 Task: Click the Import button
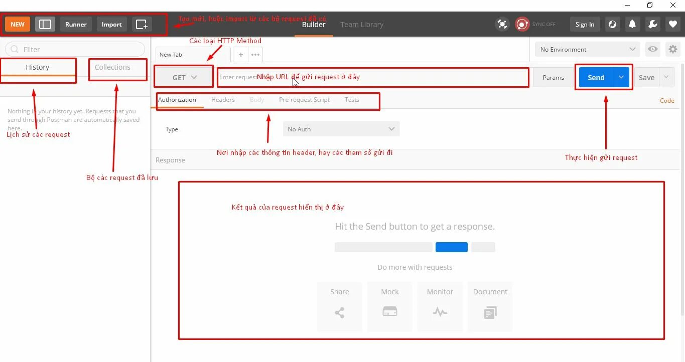pos(112,24)
